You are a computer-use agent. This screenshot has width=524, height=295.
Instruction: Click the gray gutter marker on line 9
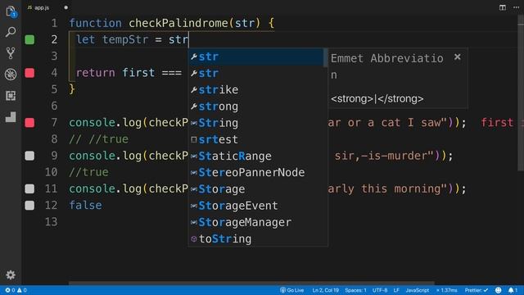click(x=29, y=156)
